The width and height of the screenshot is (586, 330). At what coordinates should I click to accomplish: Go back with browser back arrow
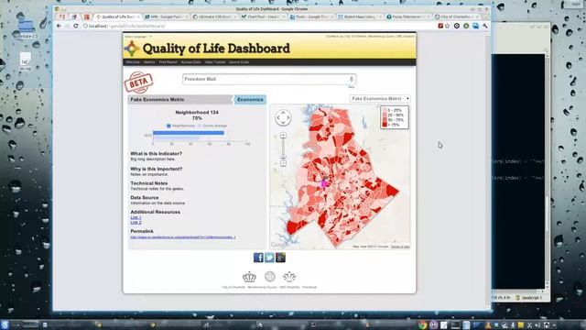point(59,26)
